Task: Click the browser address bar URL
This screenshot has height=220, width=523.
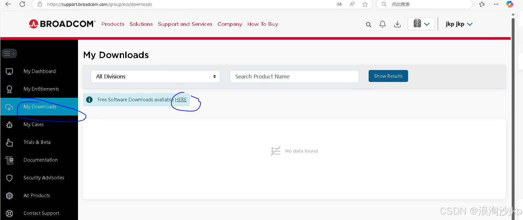Action: click(100, 5)
